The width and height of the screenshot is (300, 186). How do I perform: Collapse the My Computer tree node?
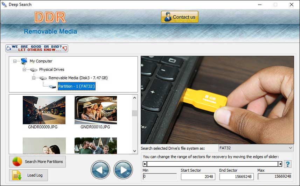coord(15,61)
